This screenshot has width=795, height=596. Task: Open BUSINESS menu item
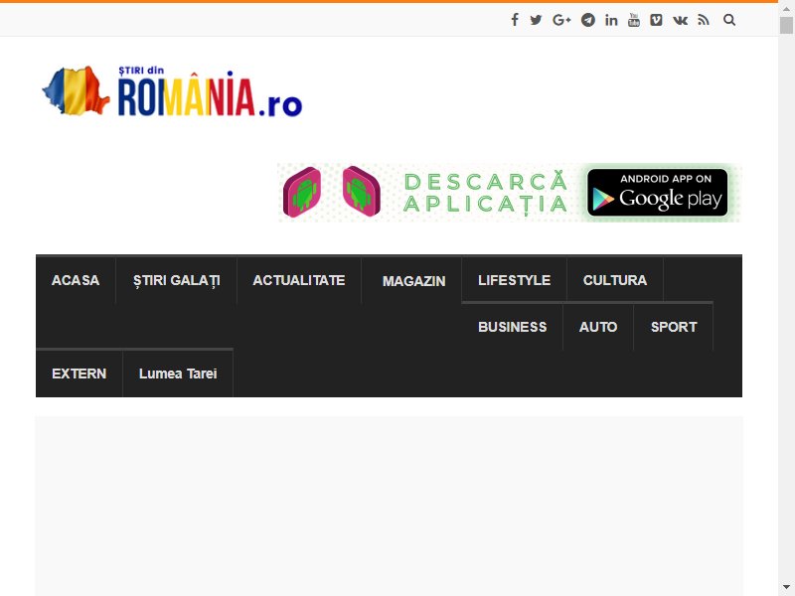(513, 327)
